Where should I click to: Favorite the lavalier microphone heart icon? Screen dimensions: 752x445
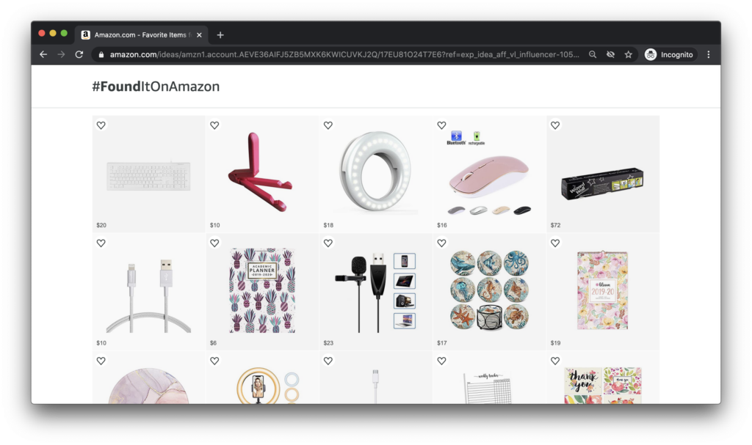(x=328, y=243)
